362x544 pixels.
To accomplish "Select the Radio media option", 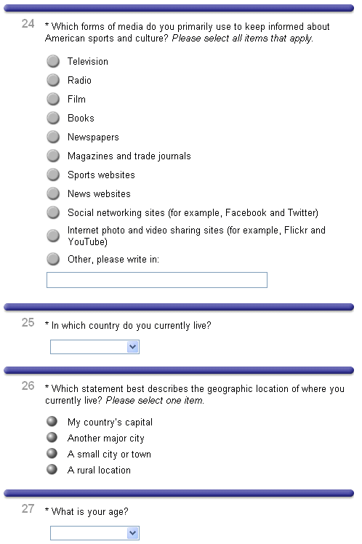I will point(53,80).
